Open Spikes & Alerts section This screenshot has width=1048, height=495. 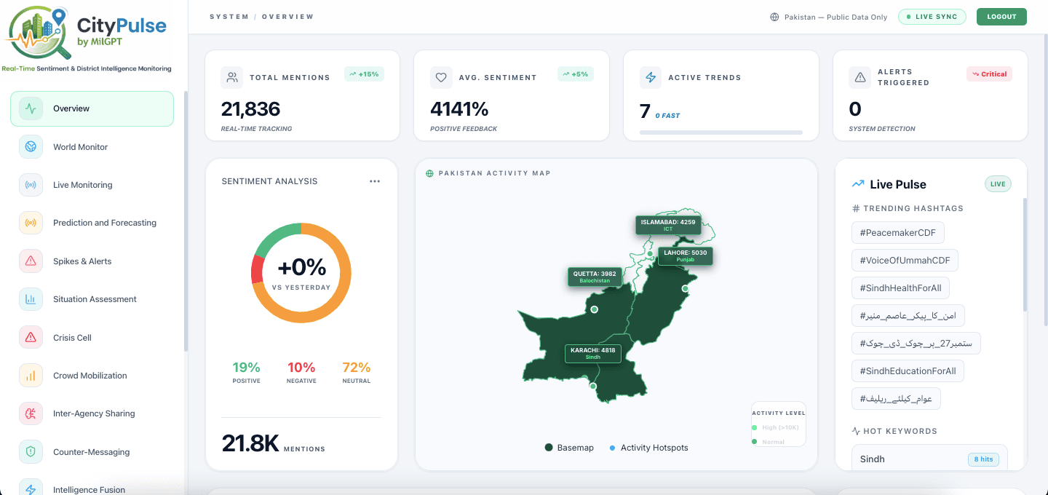[x=92, y=261]
